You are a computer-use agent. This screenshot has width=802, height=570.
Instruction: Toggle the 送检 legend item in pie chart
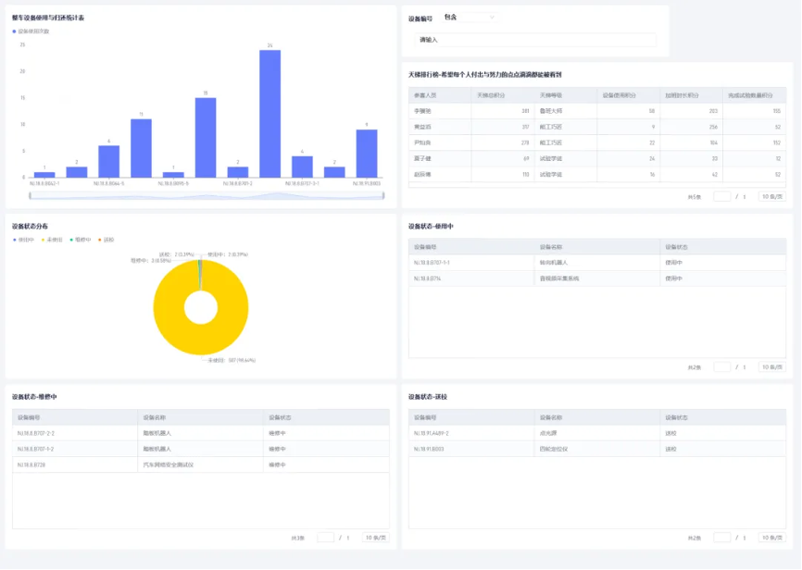[x=107, y=240]
